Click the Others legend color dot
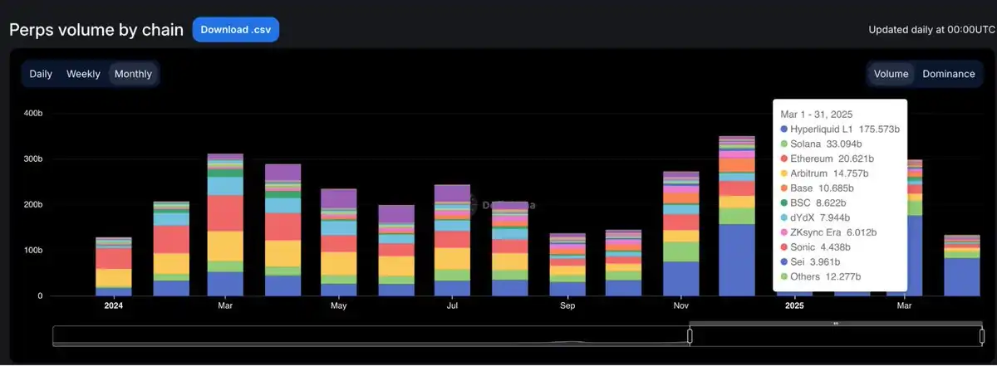The width and height of the screenshot is (997, 366). point(783,277)
